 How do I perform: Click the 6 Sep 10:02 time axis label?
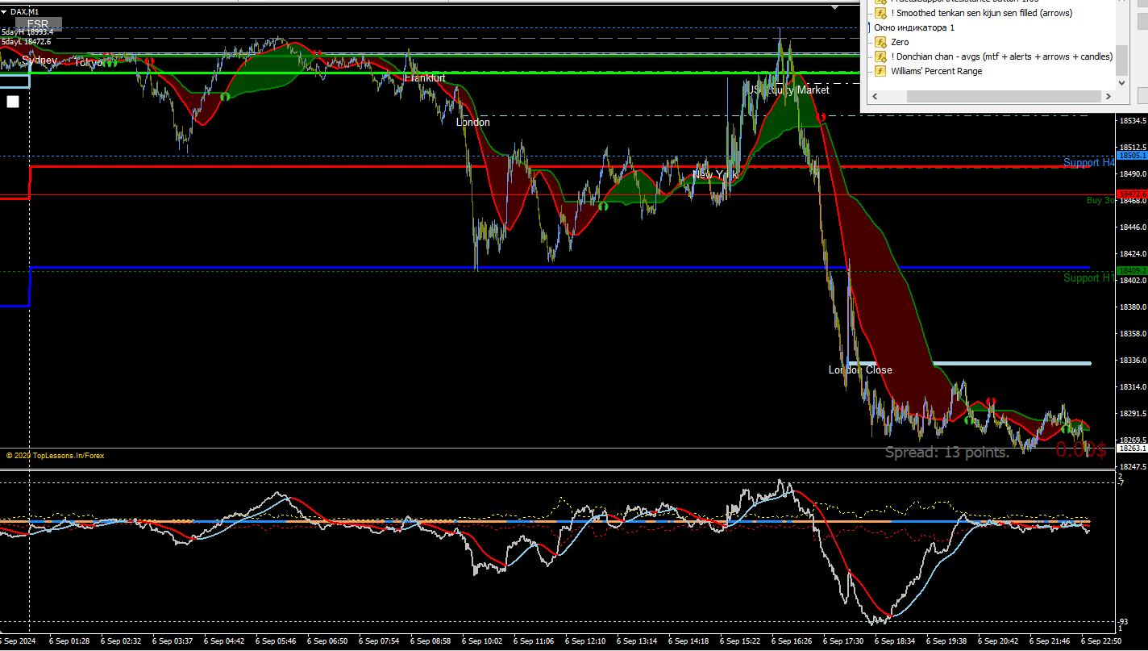[482, 641]
